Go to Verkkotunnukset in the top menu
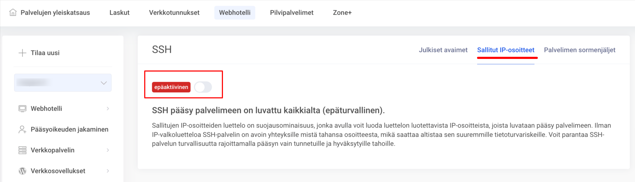This screenshot has width=635, height=182. coord(174,13)
